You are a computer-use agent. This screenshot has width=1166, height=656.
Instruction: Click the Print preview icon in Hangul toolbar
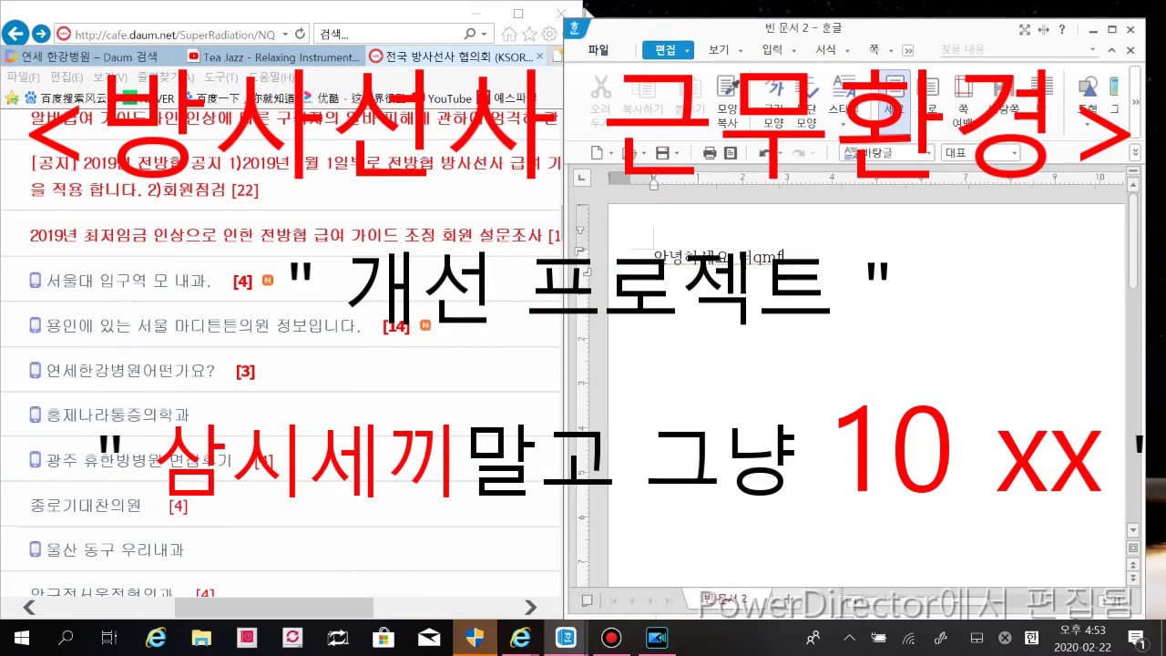click(730, 153)
